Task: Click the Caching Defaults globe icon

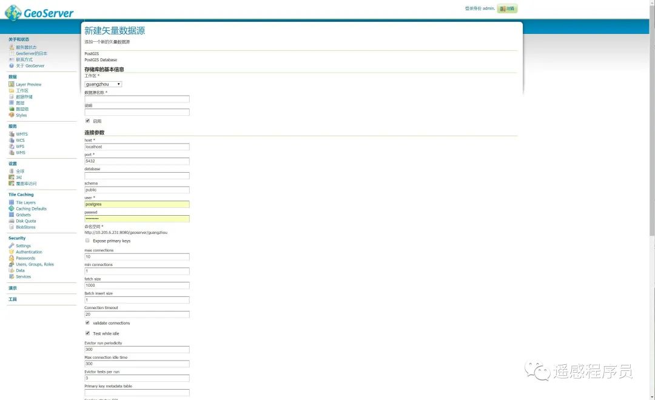Action: point(12,208)
